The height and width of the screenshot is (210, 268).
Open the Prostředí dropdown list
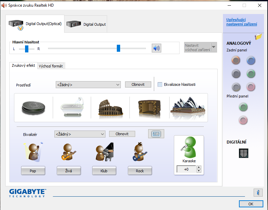click(x=88, y=85)
